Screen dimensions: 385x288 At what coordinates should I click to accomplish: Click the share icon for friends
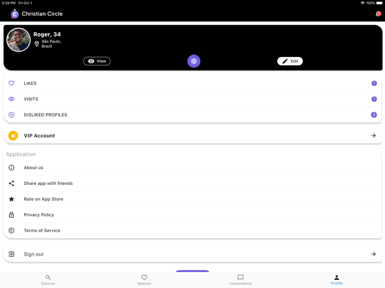(x=12, y=183)
